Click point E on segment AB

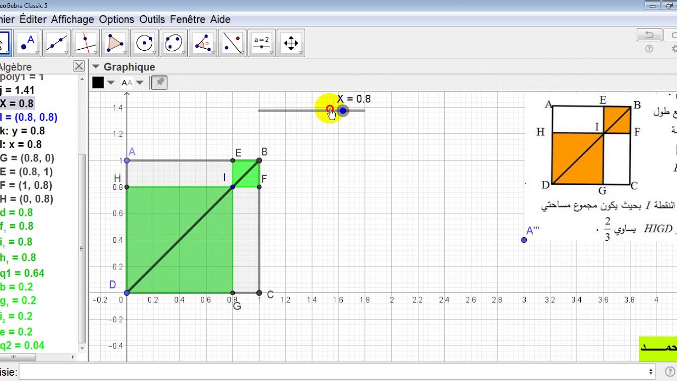pyautogui.click(x=233, y=160)
